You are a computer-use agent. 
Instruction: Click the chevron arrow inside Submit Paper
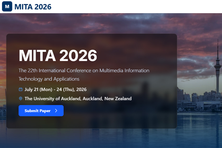(x=56, y=111)
